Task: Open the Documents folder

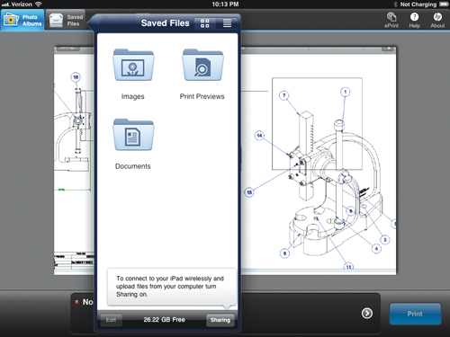Action: [133, 135]
